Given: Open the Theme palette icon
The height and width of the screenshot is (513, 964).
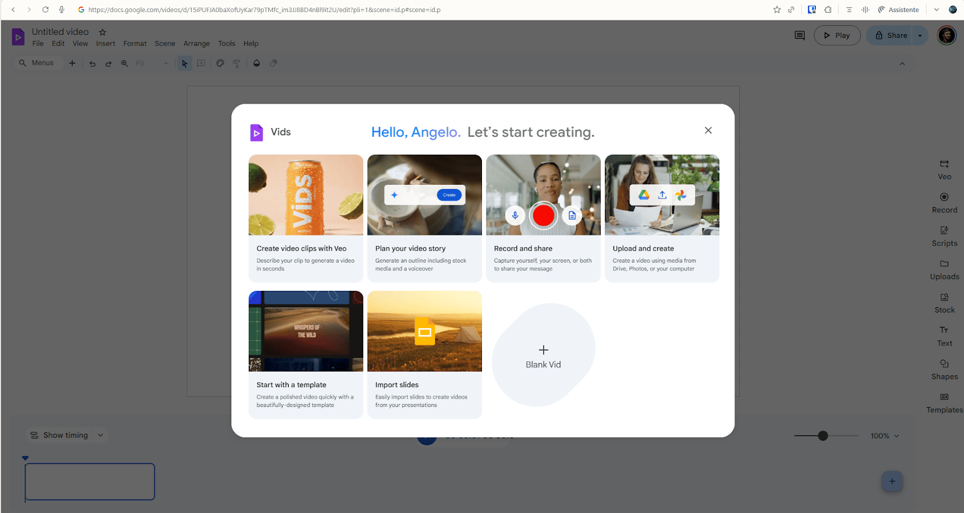Looking at the screenshot, I should [x=221, y=63].
